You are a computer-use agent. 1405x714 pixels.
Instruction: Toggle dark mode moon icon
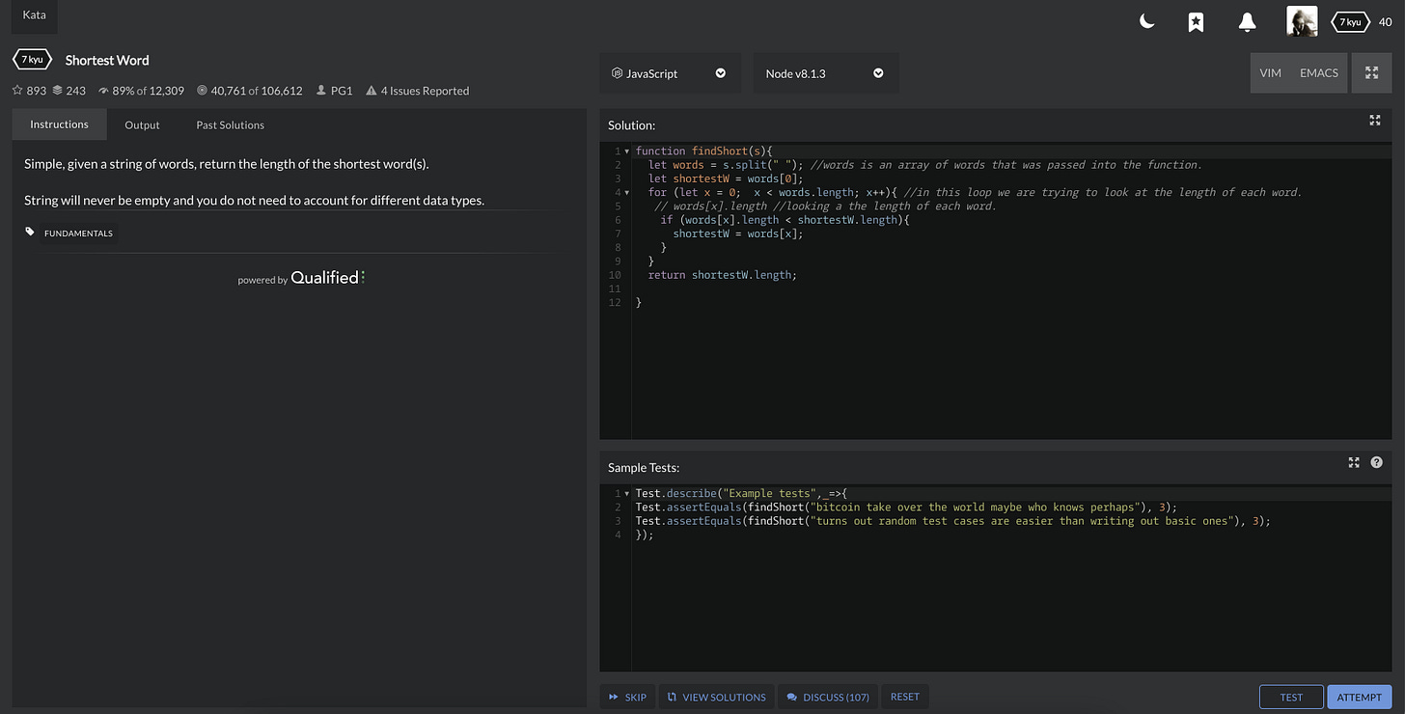tap(1146, 21)
